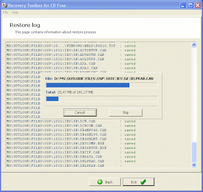The image size is (203, 192).
Task: Click the 'Restore log' heading
Action: [x=25, y=25]
